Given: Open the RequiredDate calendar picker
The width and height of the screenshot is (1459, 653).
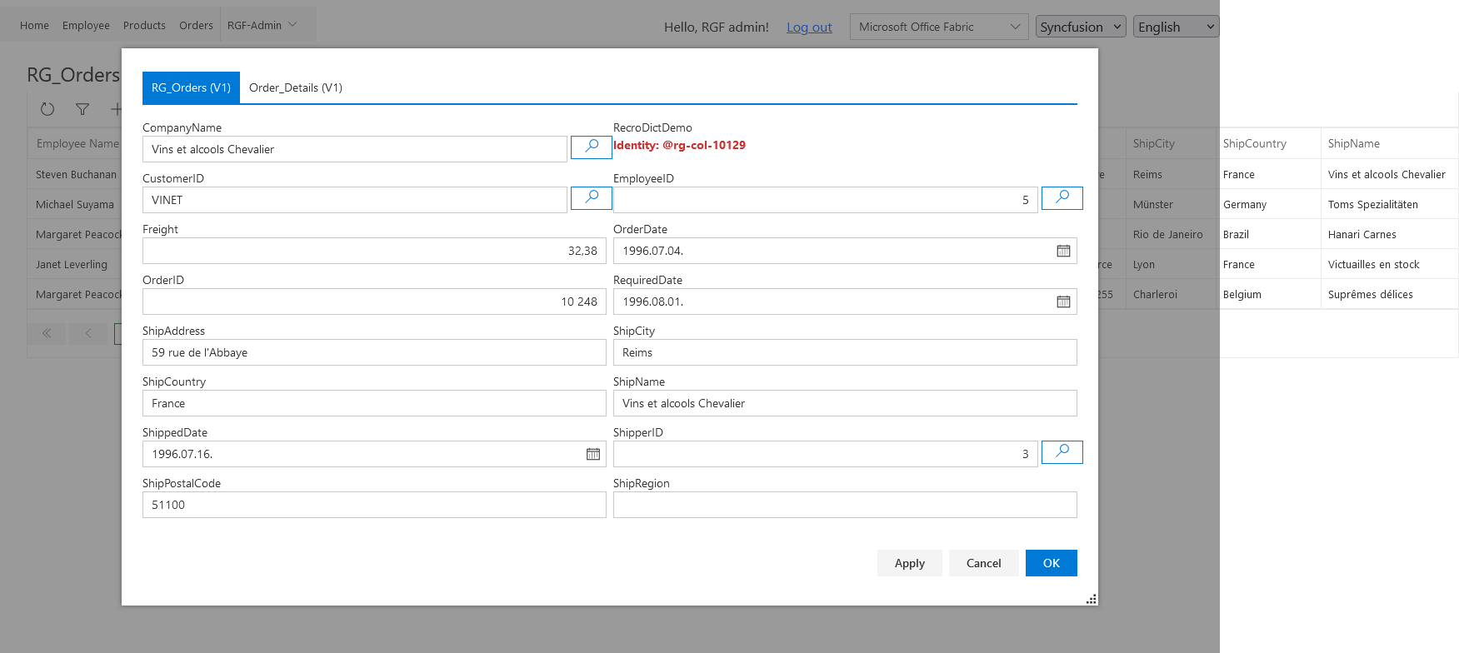Looking at the screenshot, I should (1063, 302).
